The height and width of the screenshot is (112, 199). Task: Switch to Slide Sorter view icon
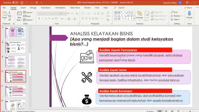click(166, 111)
